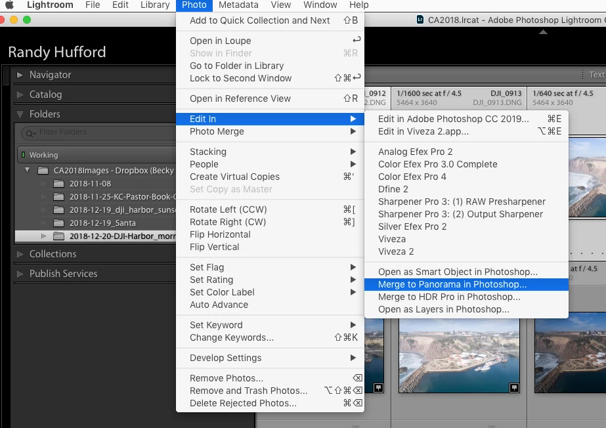Expand the Catalog panel
The image size is (606, 428).
point(20,95)
